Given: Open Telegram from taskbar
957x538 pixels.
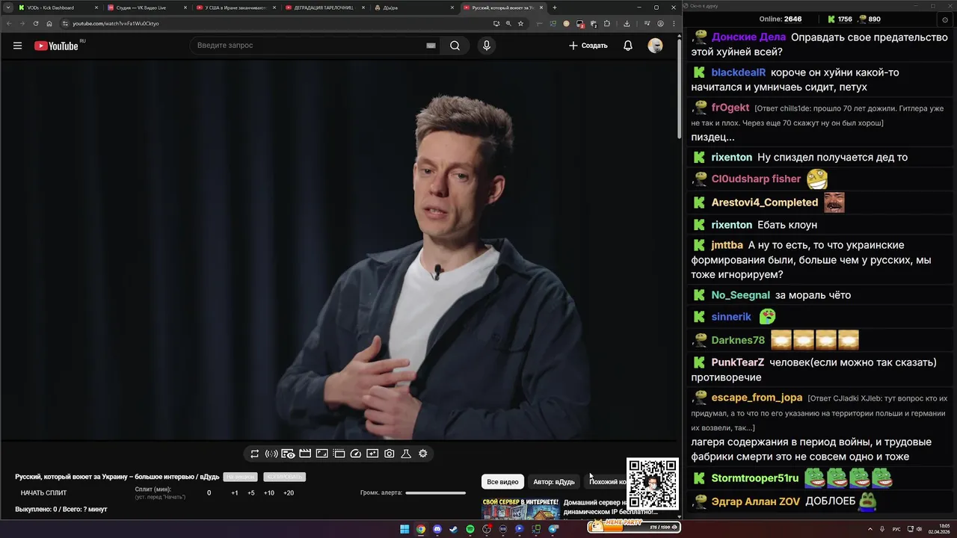Looking at the screenshot, I should [553, 529].
